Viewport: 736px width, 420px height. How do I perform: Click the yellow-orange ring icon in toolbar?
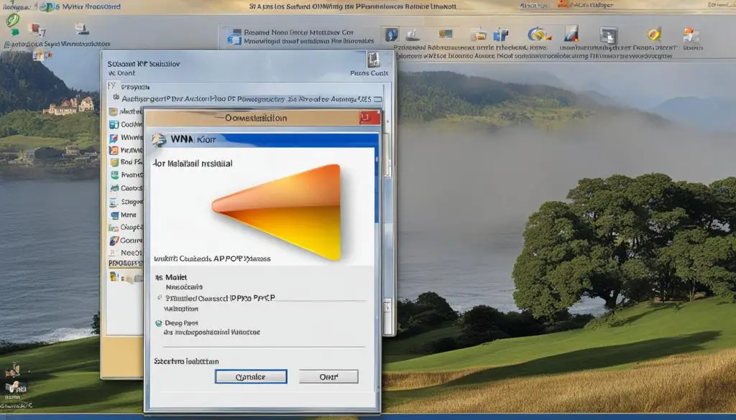(654, 34)
